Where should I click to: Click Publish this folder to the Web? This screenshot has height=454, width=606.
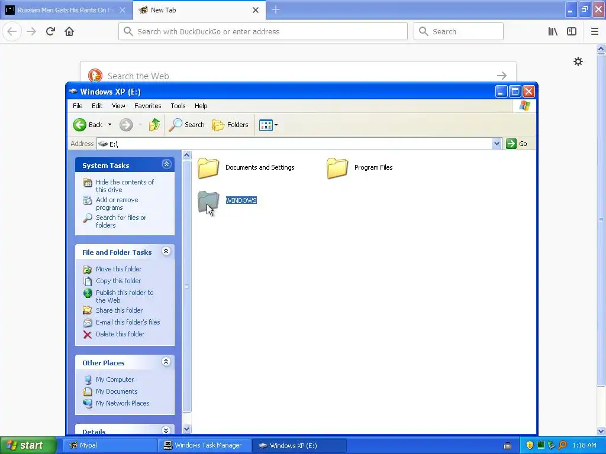pos(124,296)
